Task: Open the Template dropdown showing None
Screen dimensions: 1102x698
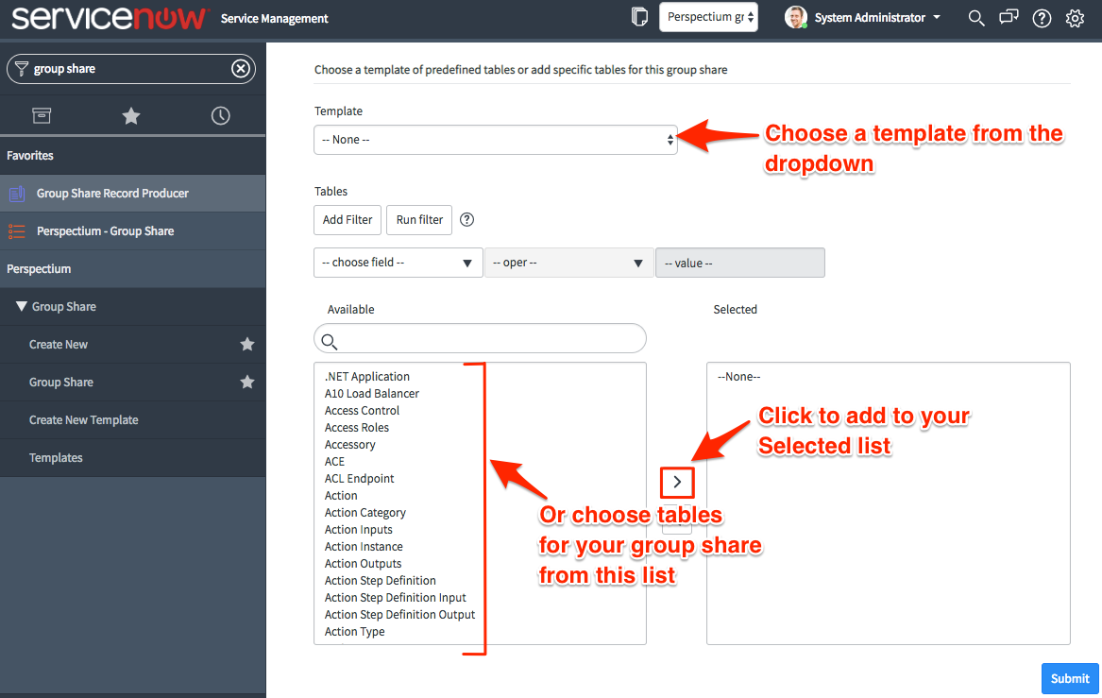Action: pyautogui.click(x=496, y=140)
